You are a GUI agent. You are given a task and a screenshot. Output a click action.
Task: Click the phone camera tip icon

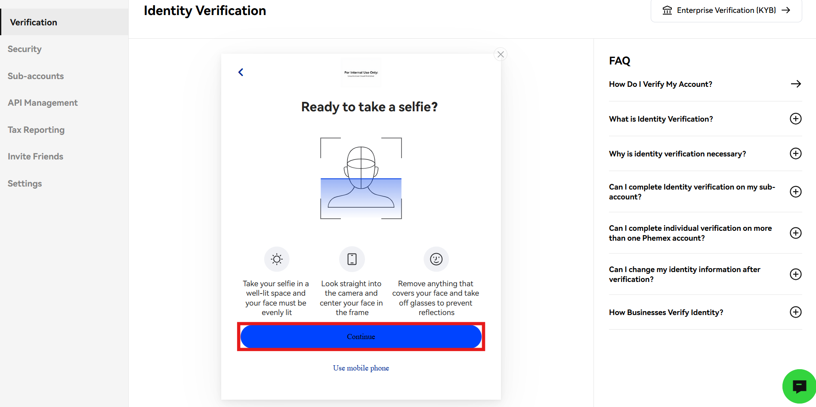(x=352, y=259)
